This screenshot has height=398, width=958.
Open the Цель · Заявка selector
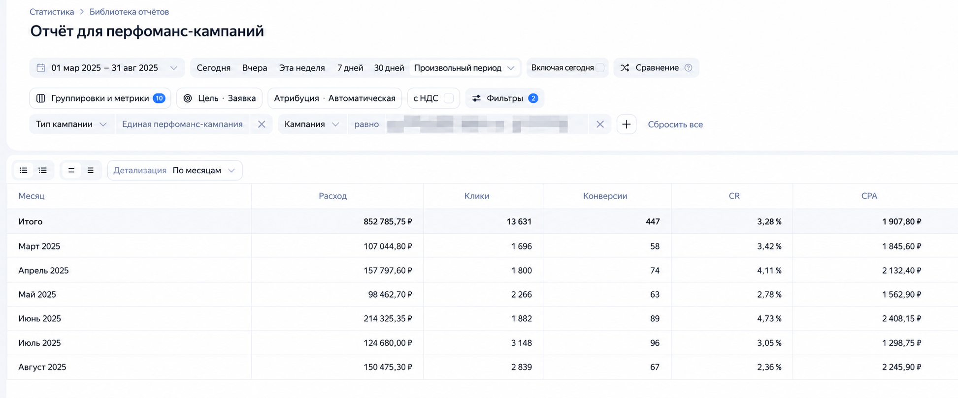(x=219, y=98)
